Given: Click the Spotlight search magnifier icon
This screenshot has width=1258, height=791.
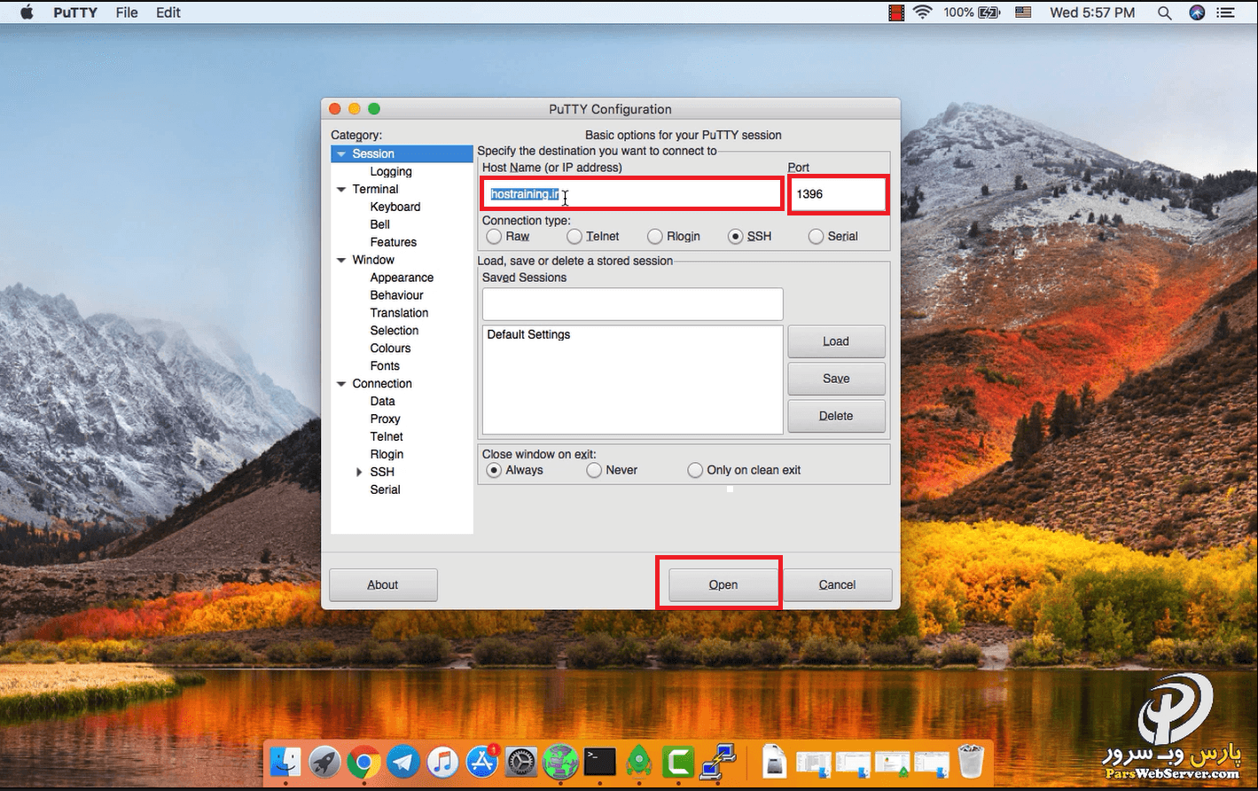Looking at the screenshot, I should tap(1164, 12).
